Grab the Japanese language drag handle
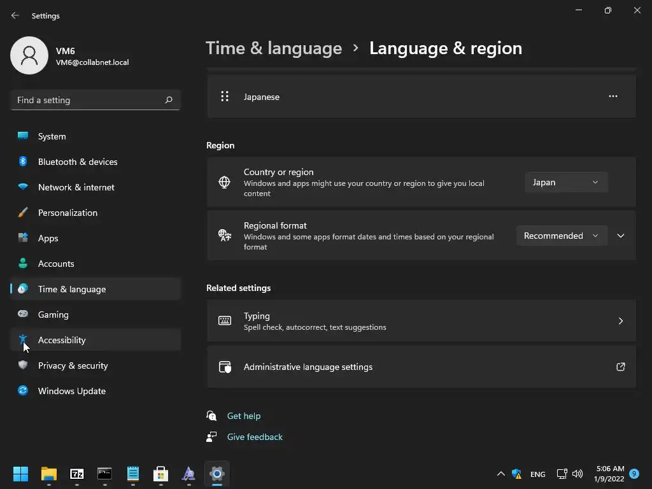 (x=225, y=97)
